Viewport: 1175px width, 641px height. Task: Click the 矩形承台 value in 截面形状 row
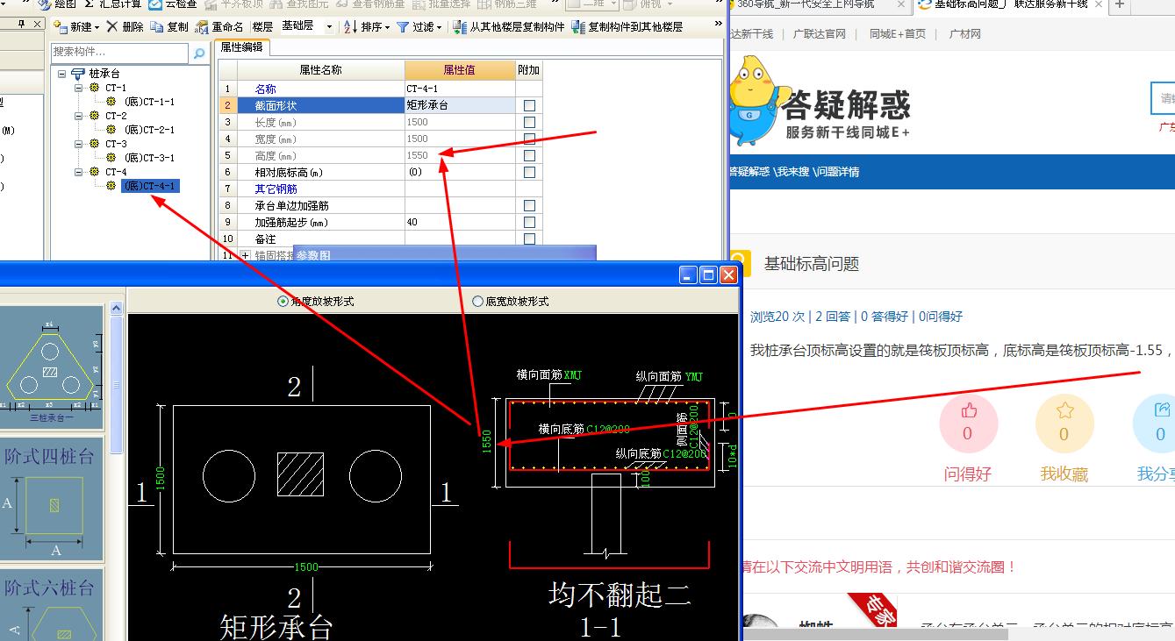point(460,106)
